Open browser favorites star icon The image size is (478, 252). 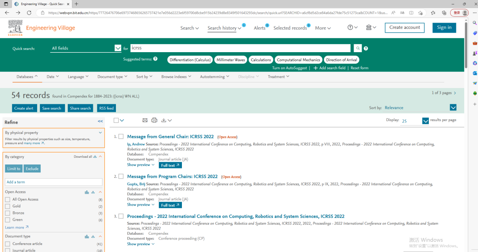[x=433, y=13]
